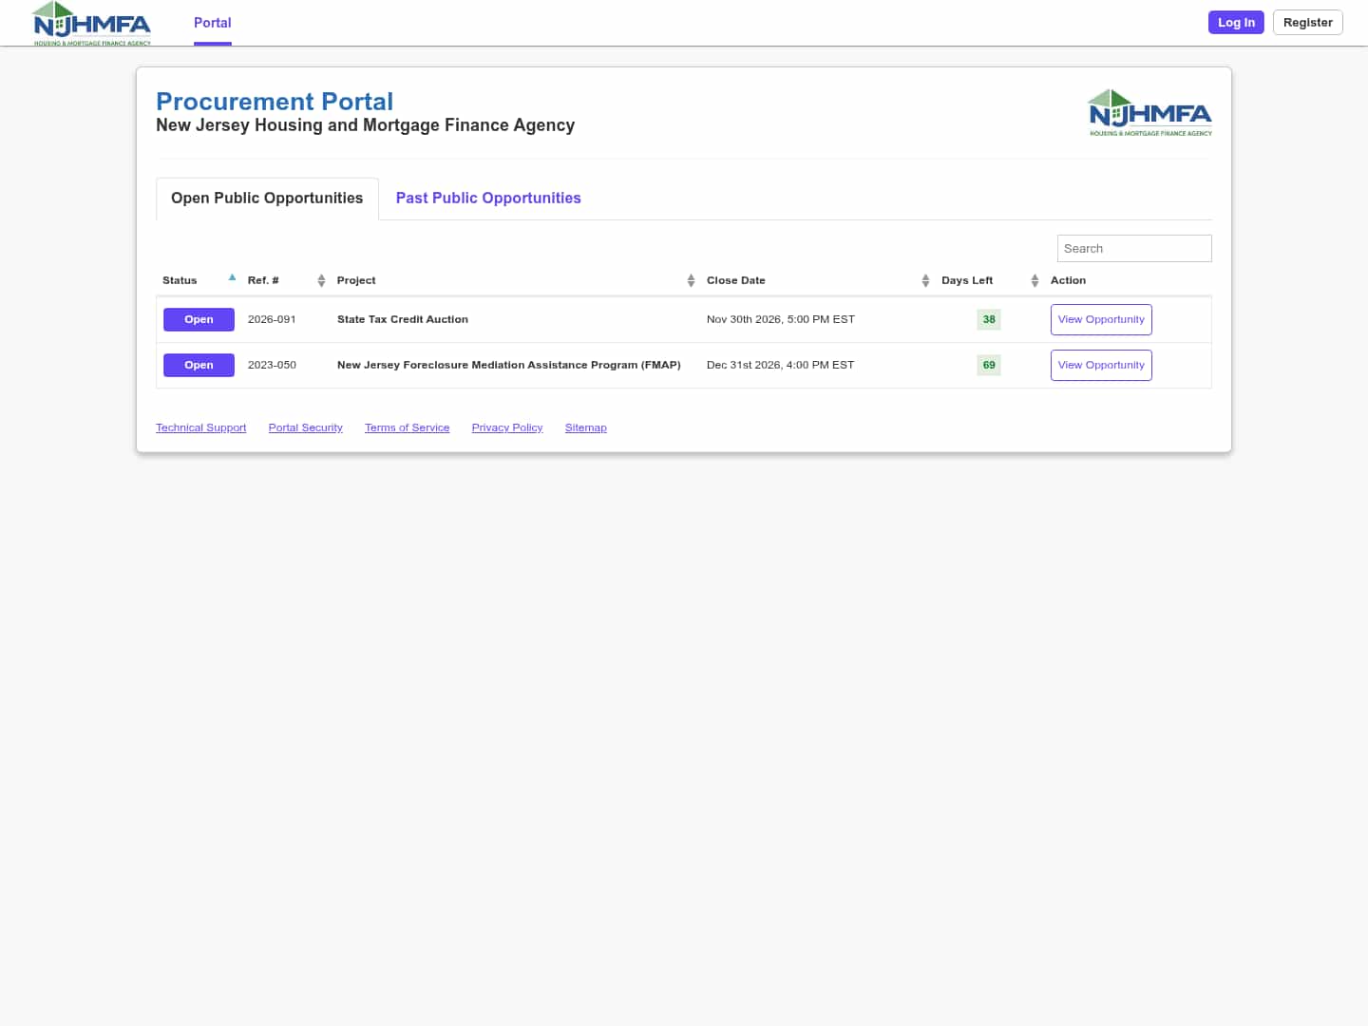Open the Privacy Policy link
This screenshot has height=1026, width=1368.
(507, 427)
